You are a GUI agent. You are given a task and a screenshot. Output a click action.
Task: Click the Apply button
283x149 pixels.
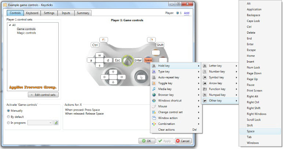coord(165,141)
